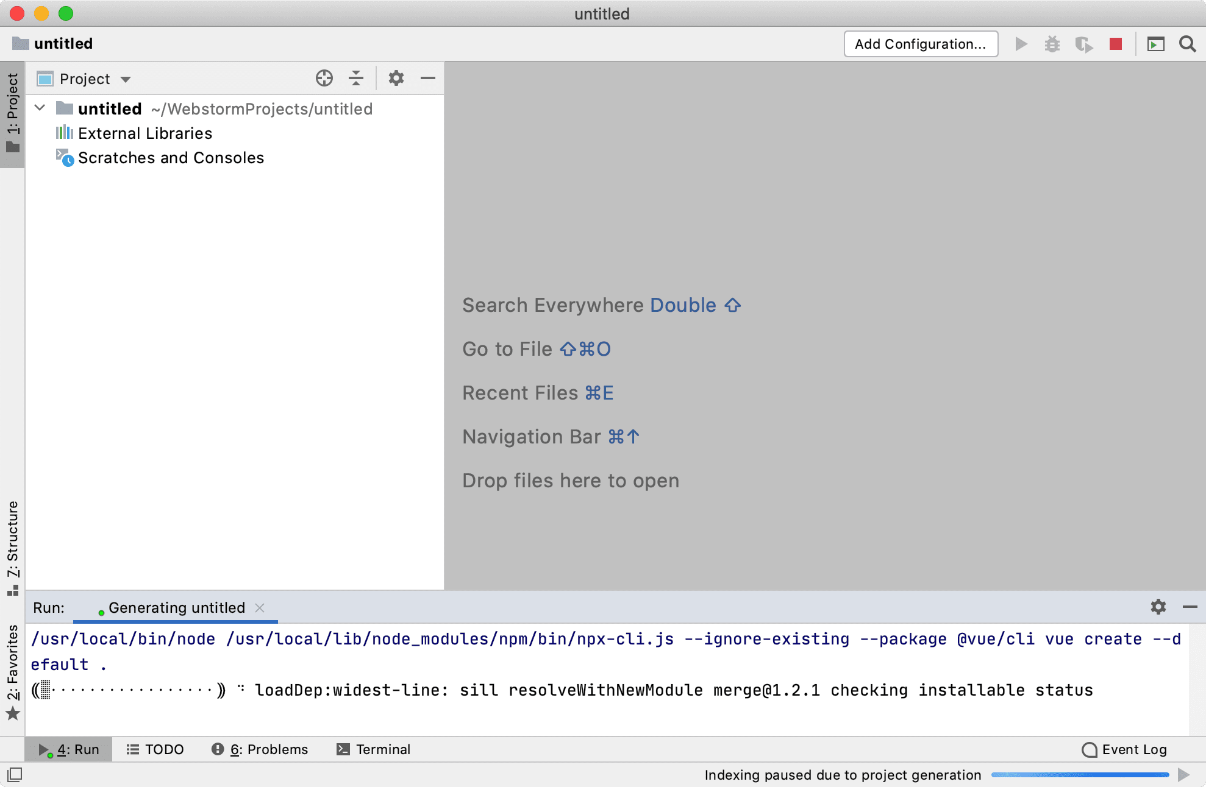Click the Debug bug icon in toolbar
This screenshot has width=1206, height=787.
click(1052, 44)
